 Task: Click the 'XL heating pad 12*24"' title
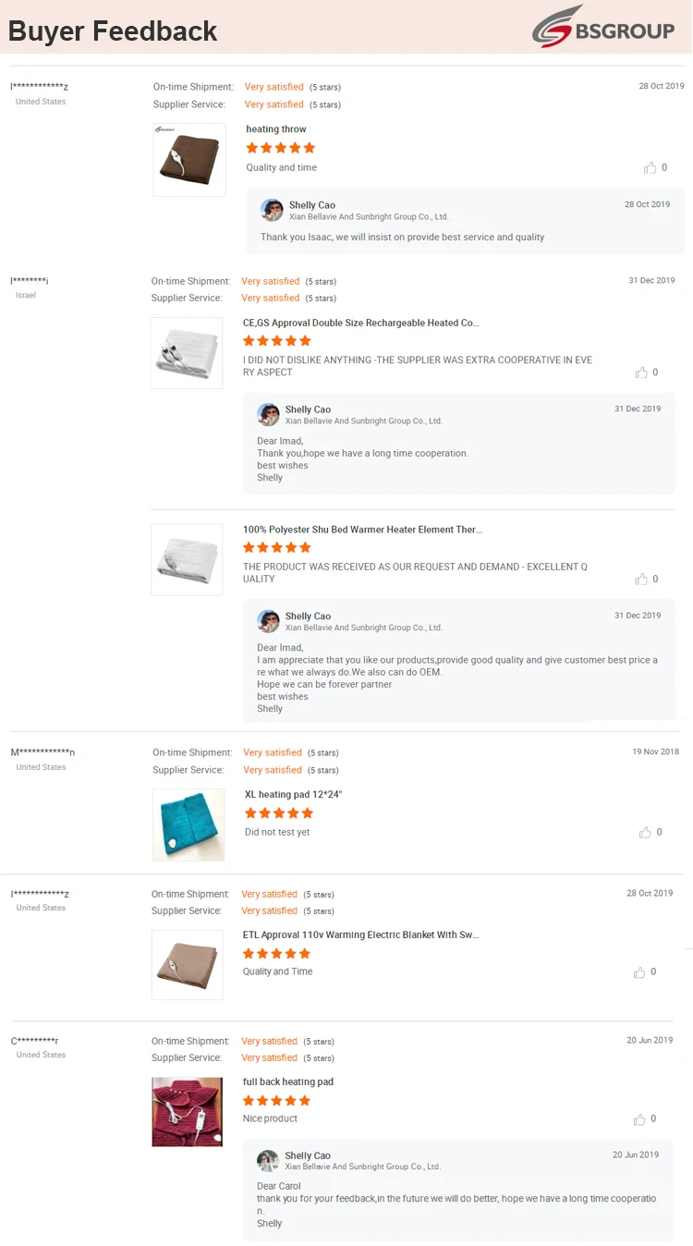coord(293,795)
